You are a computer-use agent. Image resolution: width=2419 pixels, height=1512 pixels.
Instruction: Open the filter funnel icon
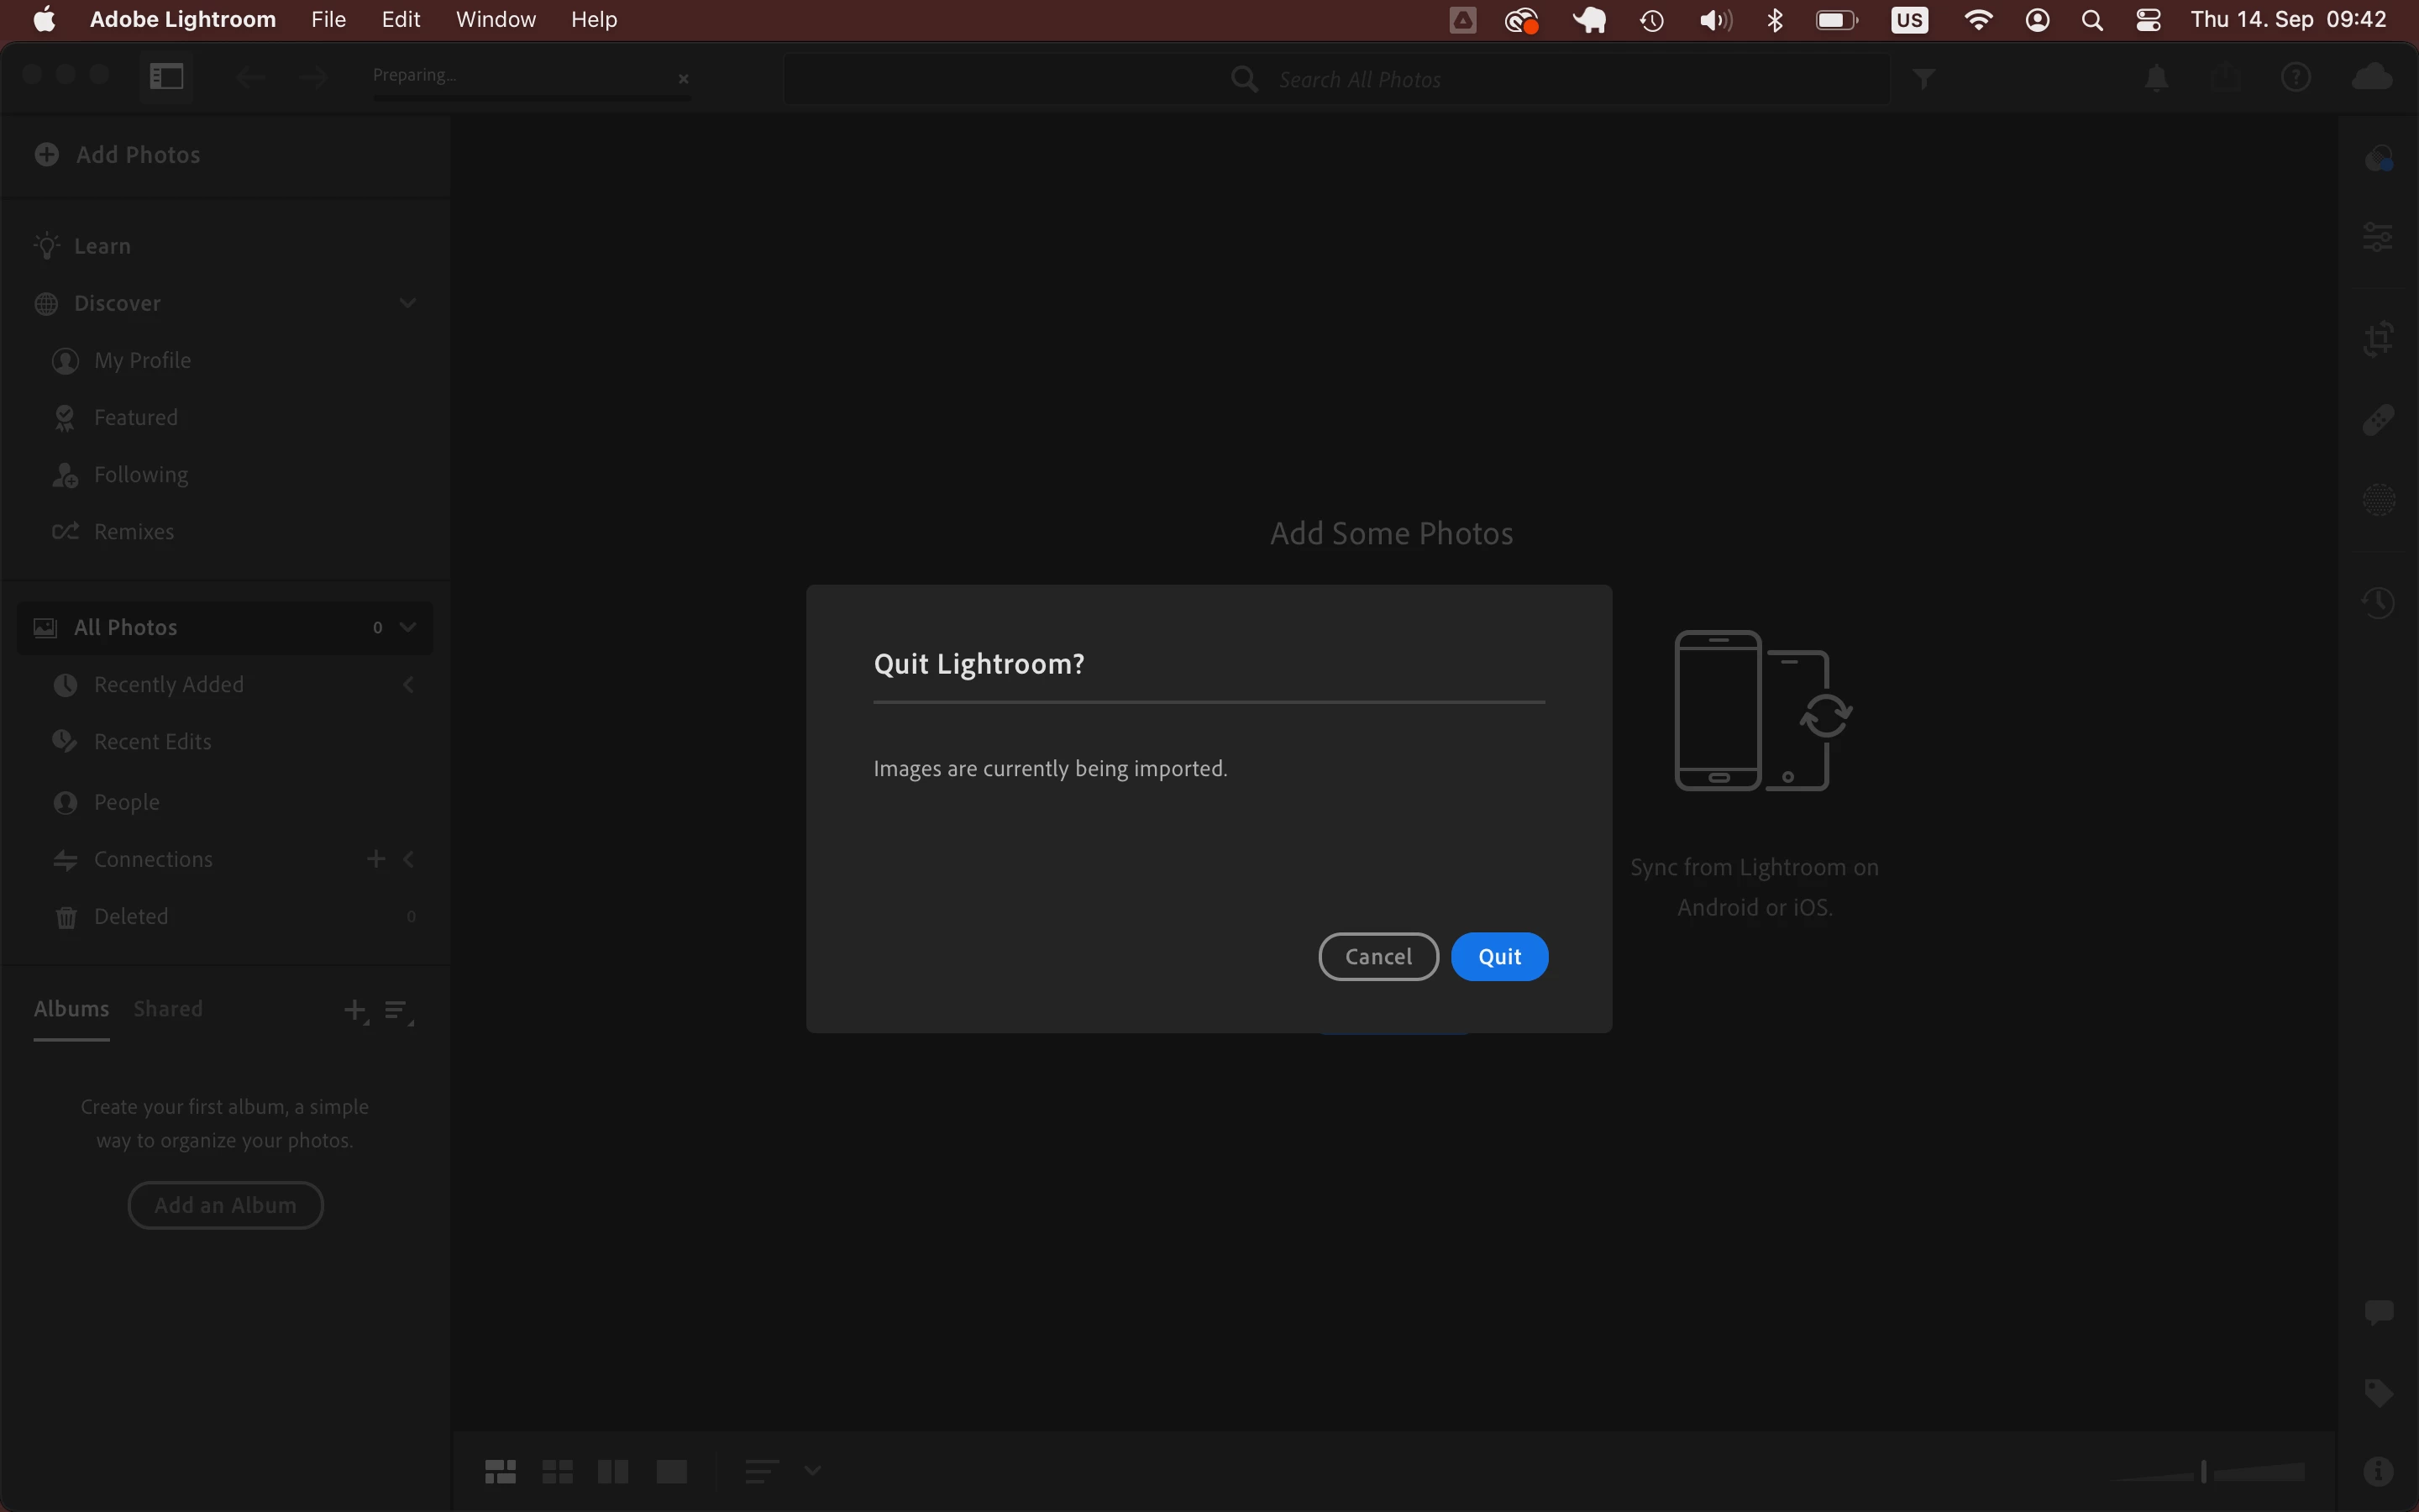point(1924,78)
